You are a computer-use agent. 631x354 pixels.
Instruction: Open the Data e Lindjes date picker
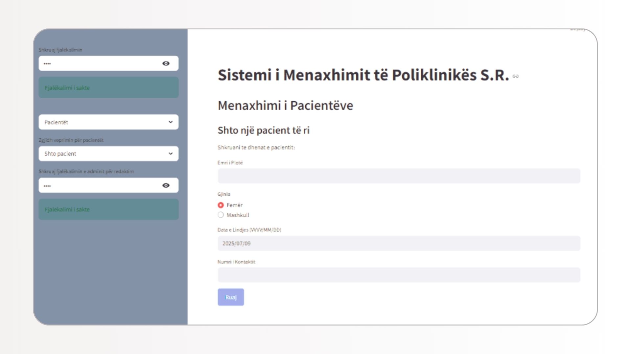click(399, 243)
